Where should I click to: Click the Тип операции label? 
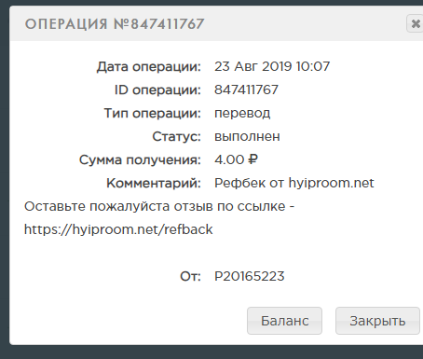coord(153,113)
